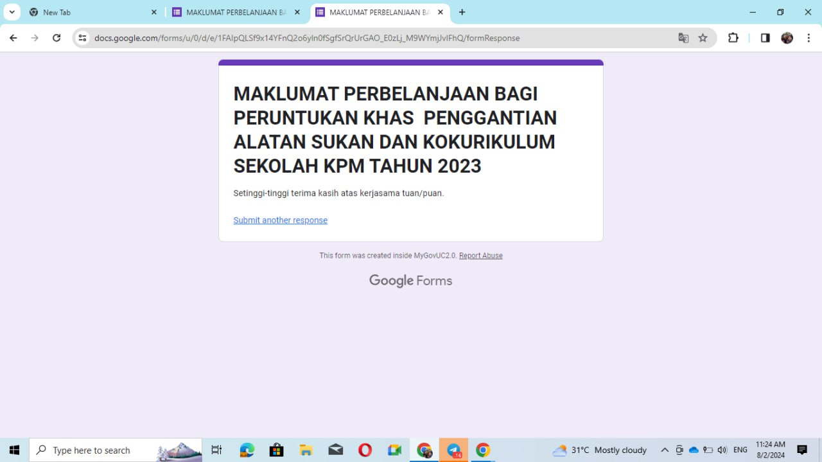Open the Chrome three-dot menu
The image size is (822, 462).
(809, 38)
